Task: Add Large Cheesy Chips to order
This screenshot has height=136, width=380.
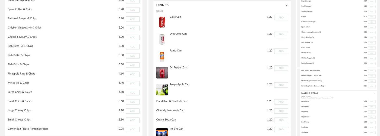Action: [x=132, y=111]
